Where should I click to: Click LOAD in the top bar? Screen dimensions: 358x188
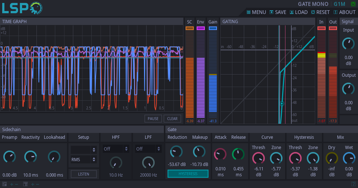[299, 12]
